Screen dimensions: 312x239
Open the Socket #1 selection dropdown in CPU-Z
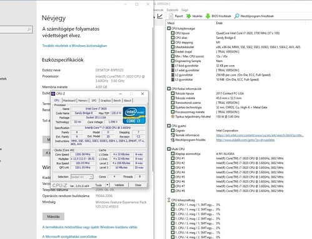point(82,177)
